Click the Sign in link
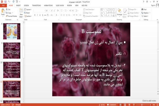The height and width of the screenshot is (106, 159). (153, 6)
